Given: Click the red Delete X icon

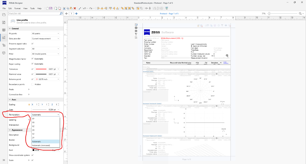Looking at the screenshot, I should click(x=75, y=8).
